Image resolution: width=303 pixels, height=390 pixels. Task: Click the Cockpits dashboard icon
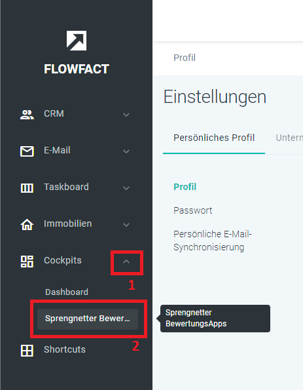click(27, 262)
